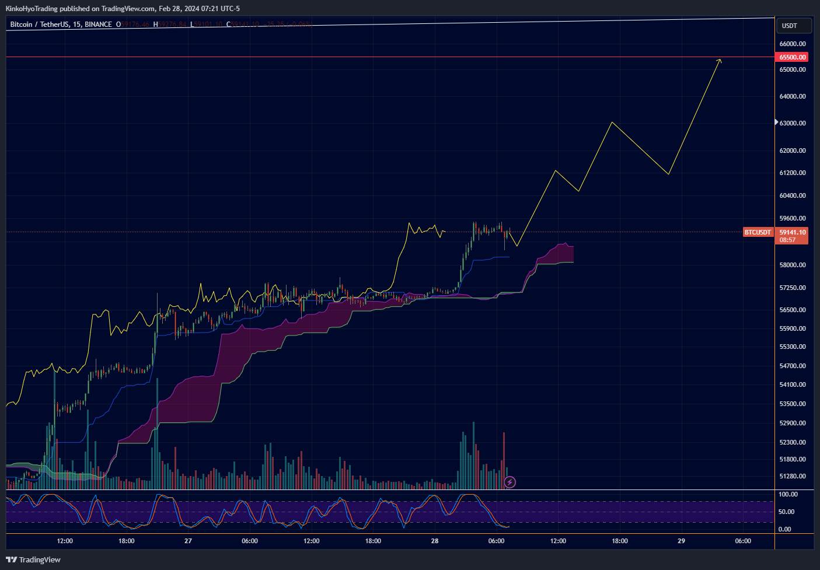820x570 pixels.
Task: Click the stochastic 50.00 scale label
Action: (x=787, y=512)
